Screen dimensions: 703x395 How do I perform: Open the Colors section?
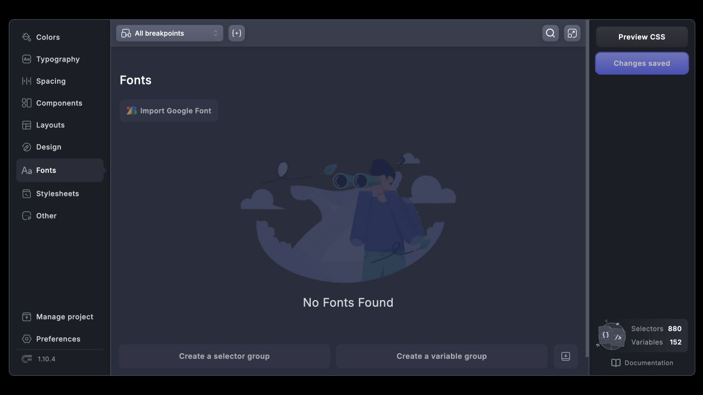(x=59, y=37)
